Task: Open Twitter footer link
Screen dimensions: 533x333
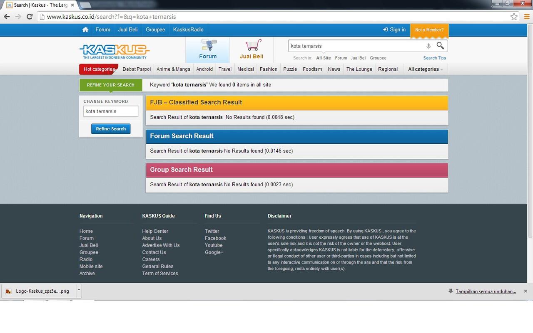Action: (x=212, y=231)
